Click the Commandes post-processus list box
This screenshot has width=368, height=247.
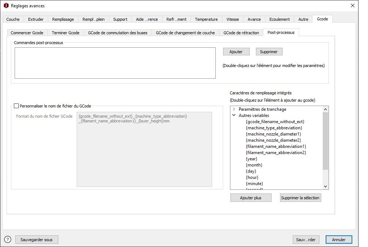pyautogui.click(x=115, y=63)
